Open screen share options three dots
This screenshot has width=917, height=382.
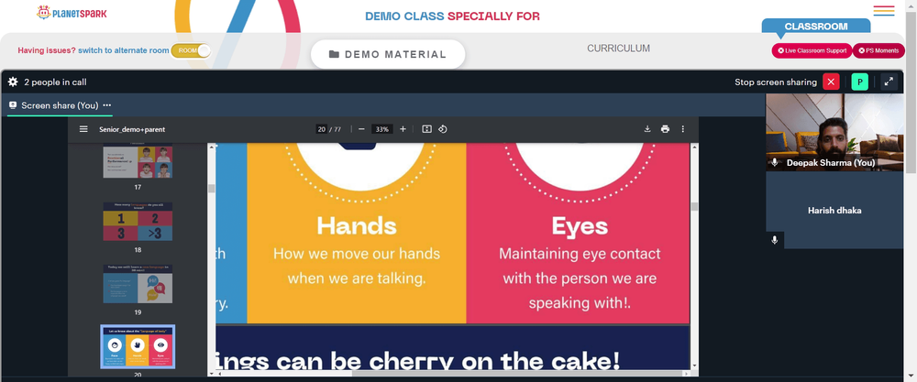(107, 105)
